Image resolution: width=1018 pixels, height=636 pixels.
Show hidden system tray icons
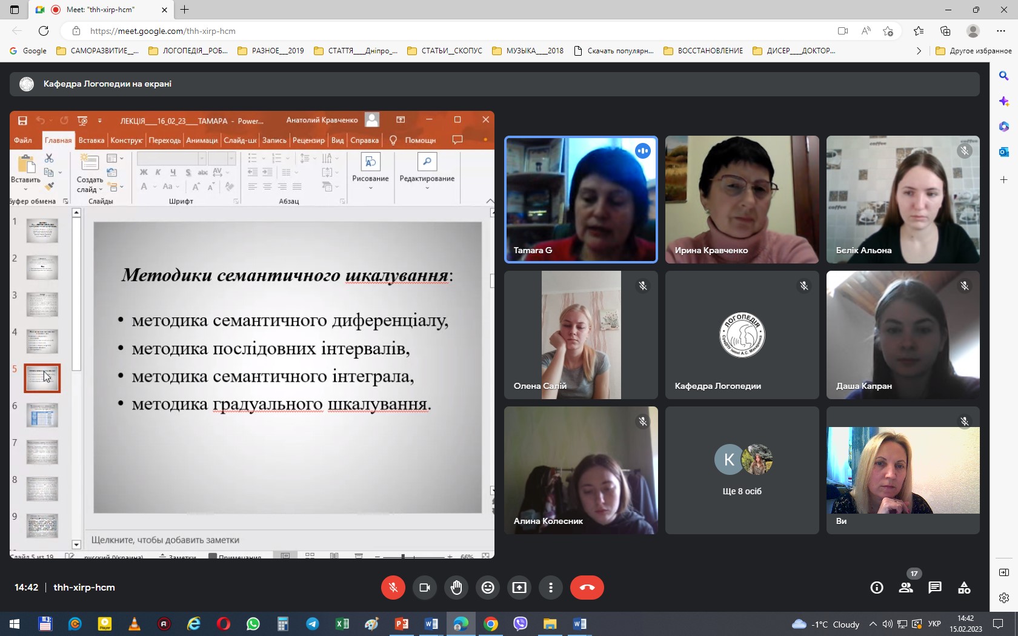pyautogui.click(x=873, y=624)
